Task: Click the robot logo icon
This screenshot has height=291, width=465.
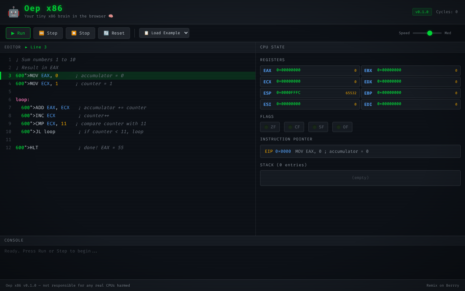Action: [13, 12]
